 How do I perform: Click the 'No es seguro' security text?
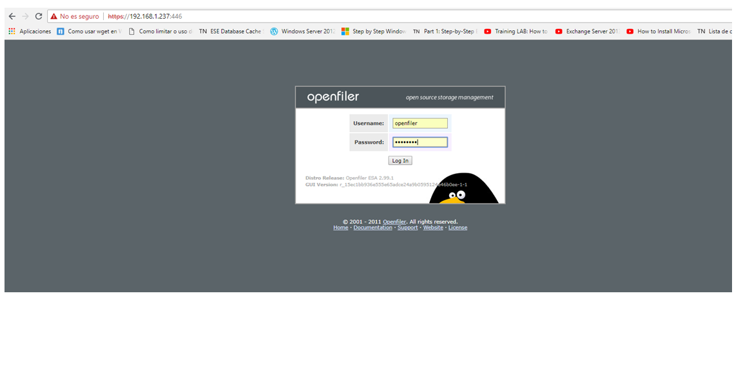(79, 16)
